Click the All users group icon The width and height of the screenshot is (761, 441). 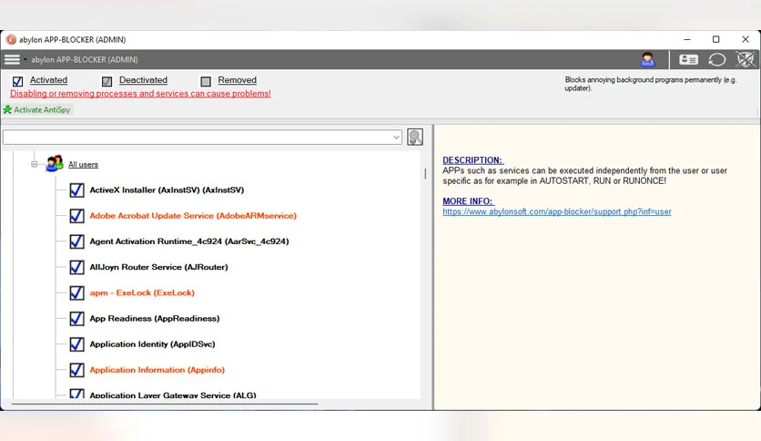pyautogui.click(x=55, y=164)
